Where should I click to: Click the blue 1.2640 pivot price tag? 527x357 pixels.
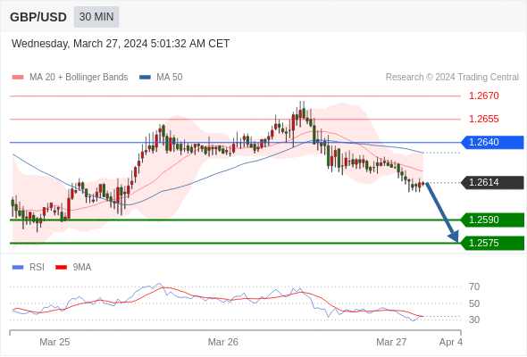[492, 143]
